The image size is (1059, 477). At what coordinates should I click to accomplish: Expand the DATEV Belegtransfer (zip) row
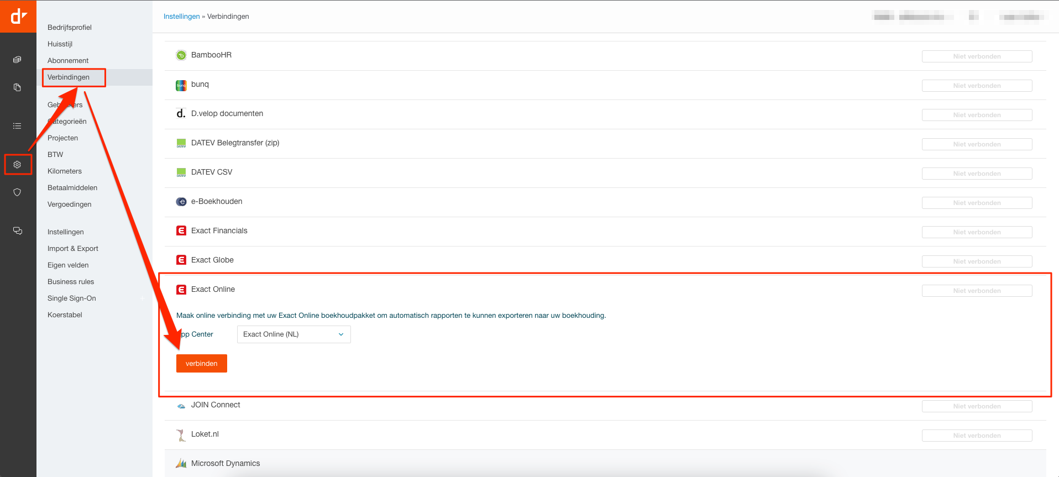pyautogui.click(x=605, y=144)
